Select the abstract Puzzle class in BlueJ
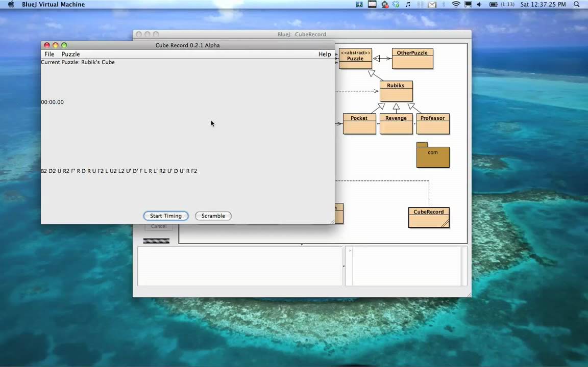Viewport: 588px width, 367px height. pos(355,59)
